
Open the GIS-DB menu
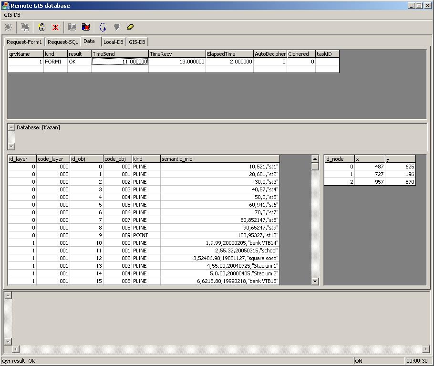pos(12,15)
